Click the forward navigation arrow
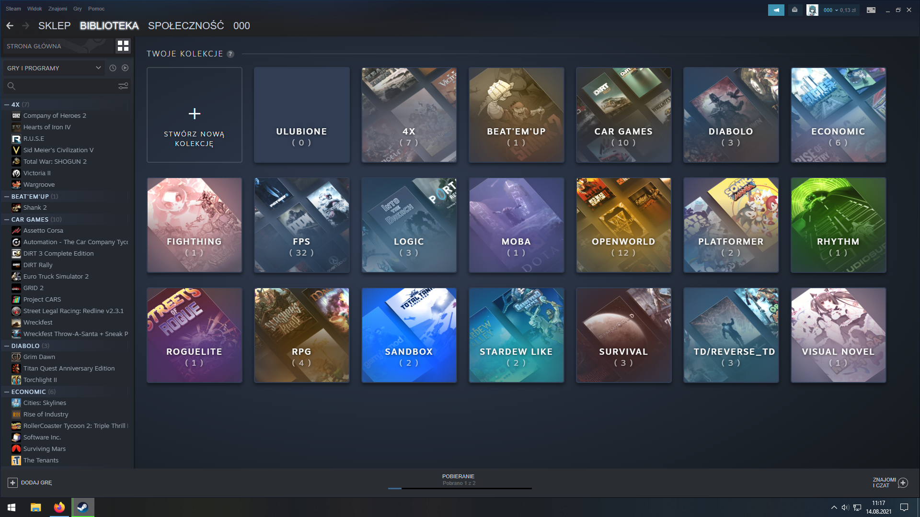This screenshot has height=517, width=920. click(x=26, y=26)
